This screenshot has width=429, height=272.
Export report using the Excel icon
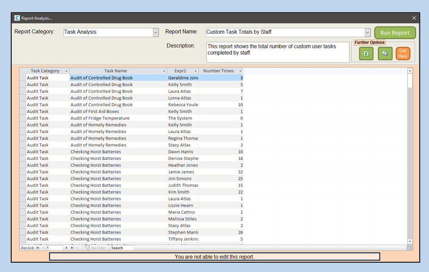tap(366, 54)
